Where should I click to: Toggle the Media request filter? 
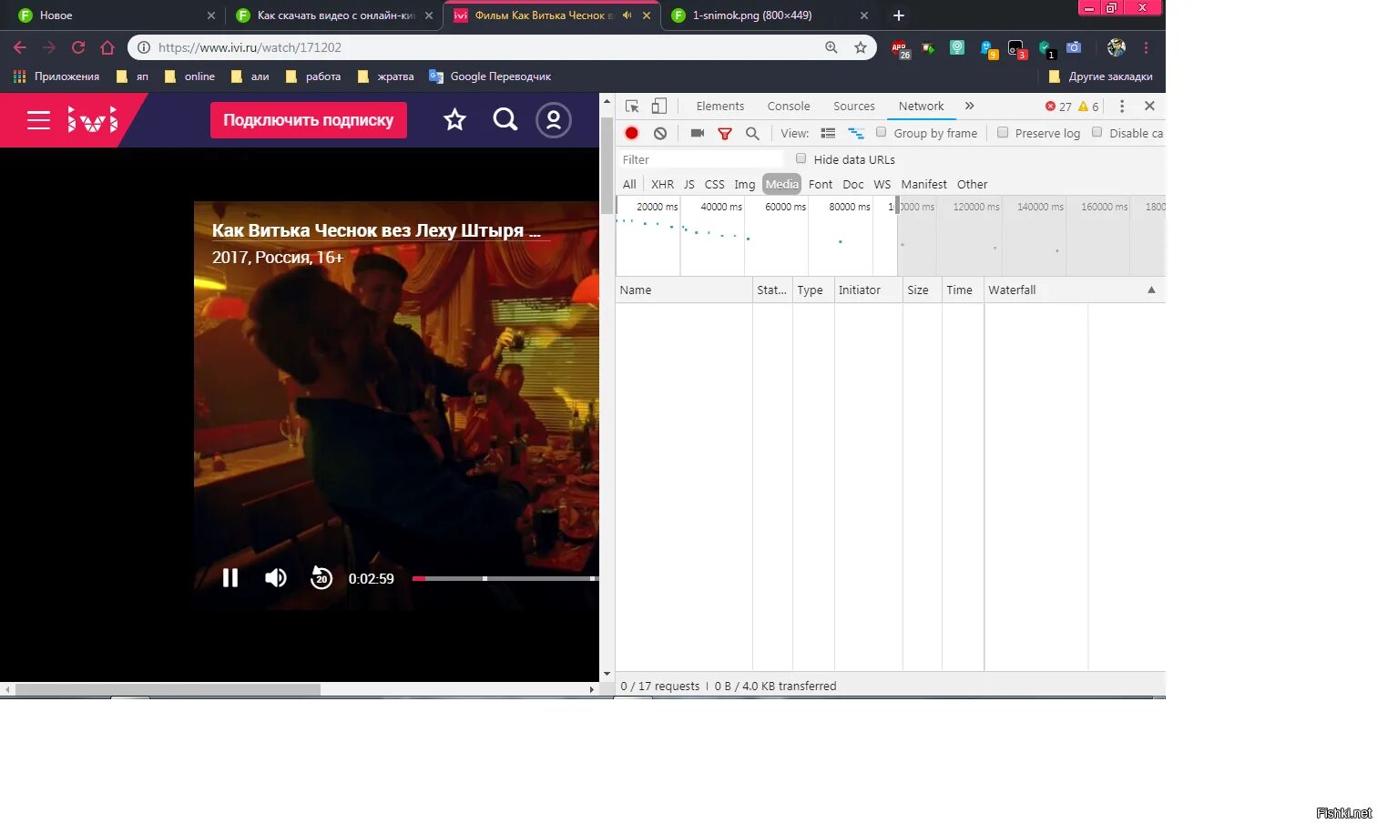pyautogui.click(x=782, y=184)
